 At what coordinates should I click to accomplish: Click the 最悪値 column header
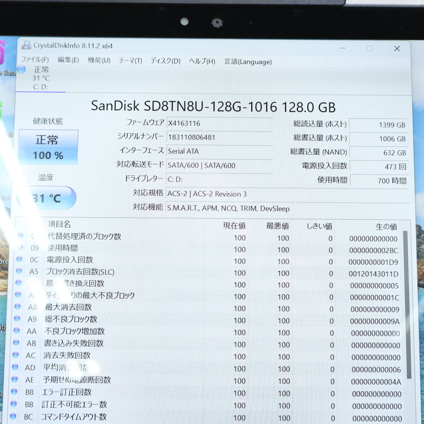pos(277,226)
